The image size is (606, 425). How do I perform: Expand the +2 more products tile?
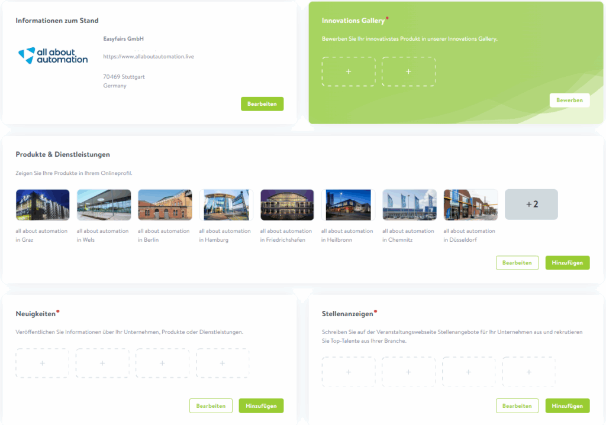coord(531,205)
